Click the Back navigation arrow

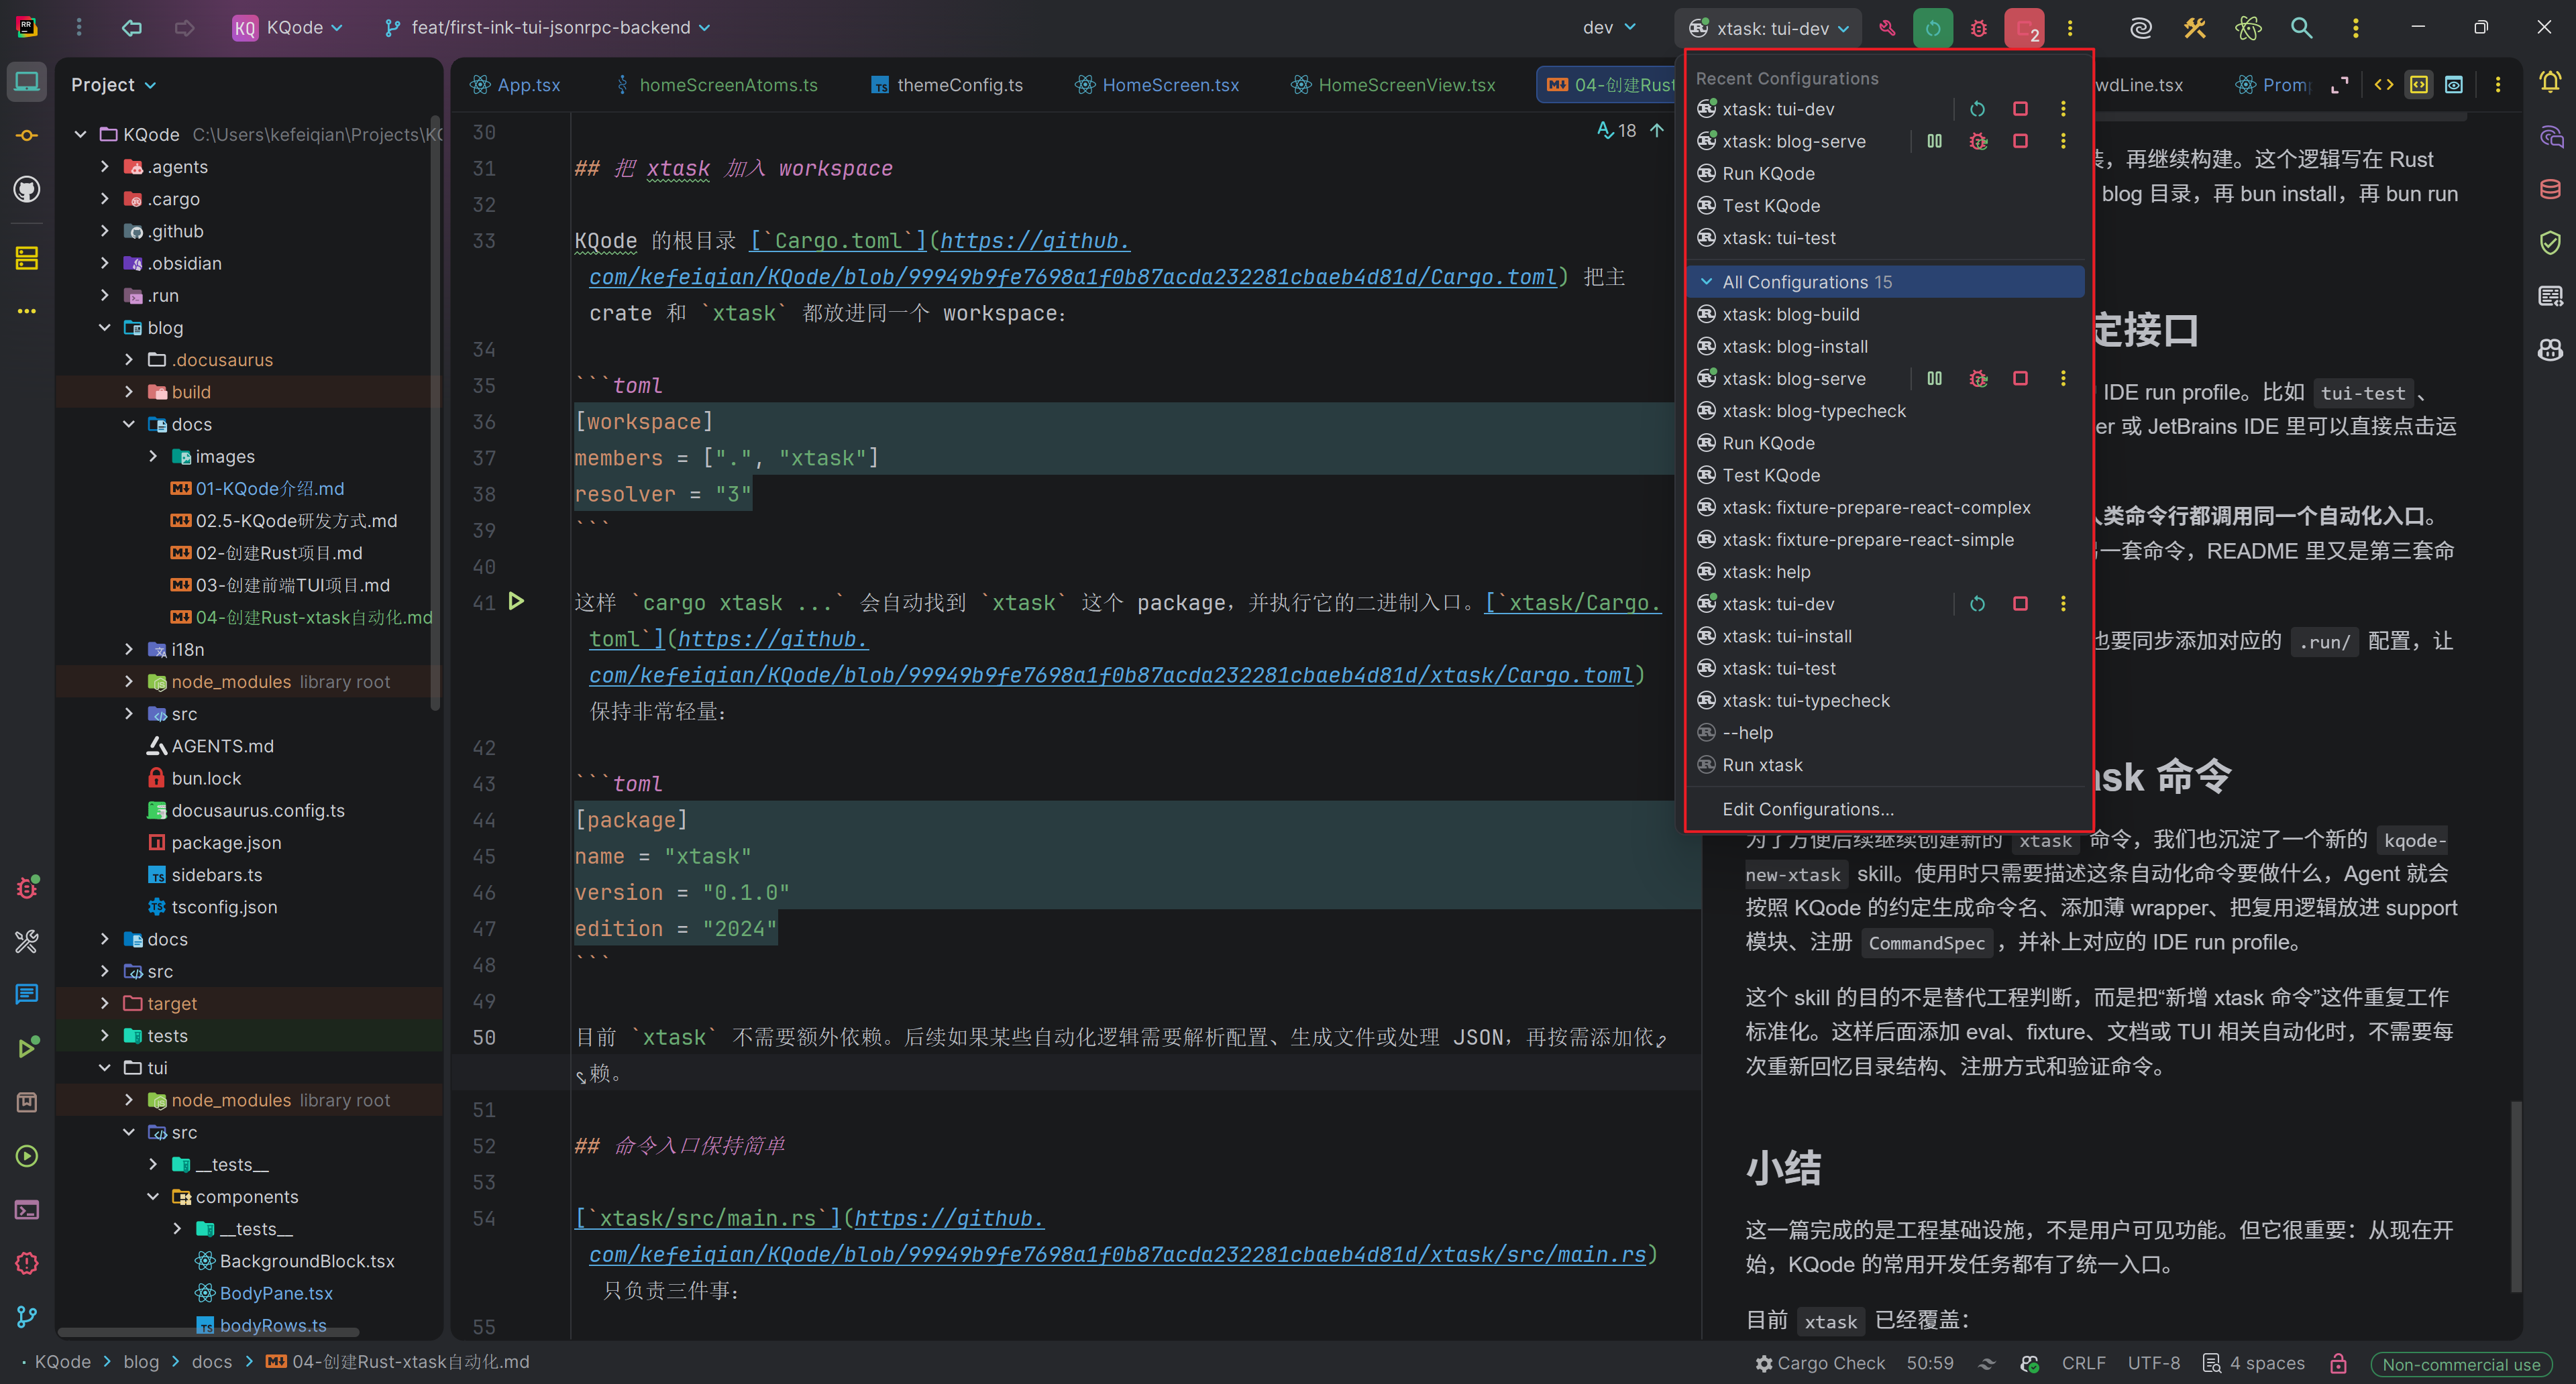pyautogui.click(x=131, y=28)
